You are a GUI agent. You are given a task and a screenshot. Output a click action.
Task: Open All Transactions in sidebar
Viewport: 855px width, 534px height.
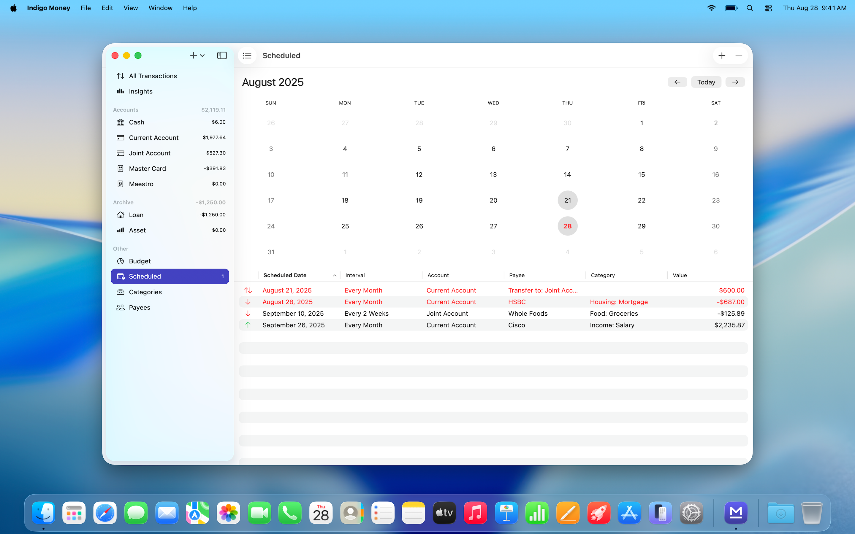click(170, 76)
